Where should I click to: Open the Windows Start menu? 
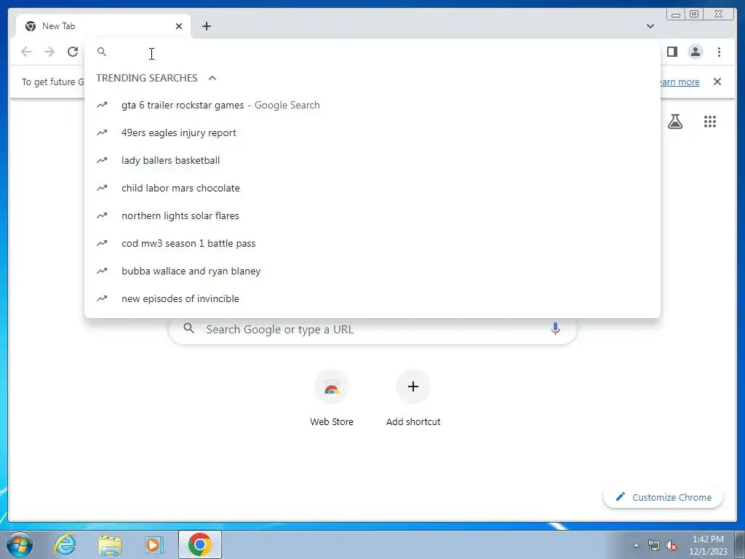click(20, 544)
